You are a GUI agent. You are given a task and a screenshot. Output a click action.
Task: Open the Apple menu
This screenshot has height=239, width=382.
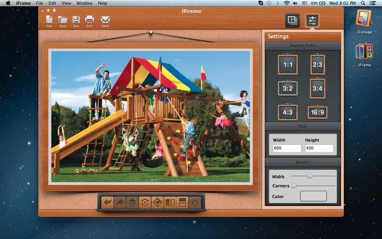coord(8,3)
